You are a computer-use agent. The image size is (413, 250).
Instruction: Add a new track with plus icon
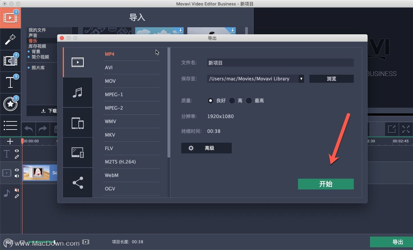coord(10,141)
